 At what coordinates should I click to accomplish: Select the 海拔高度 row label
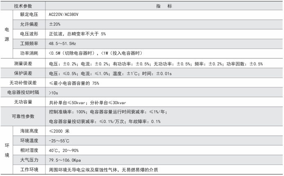coord(29,131)
